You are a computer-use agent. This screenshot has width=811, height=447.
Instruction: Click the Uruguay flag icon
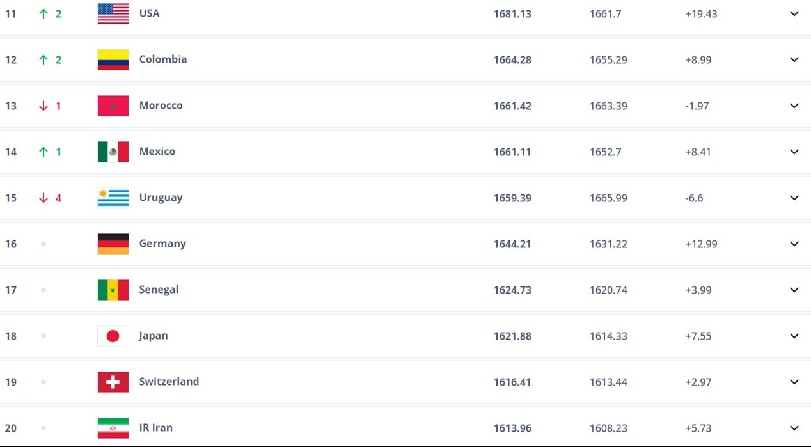113,198
